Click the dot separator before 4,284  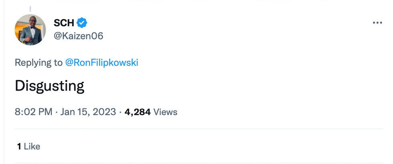120,112
